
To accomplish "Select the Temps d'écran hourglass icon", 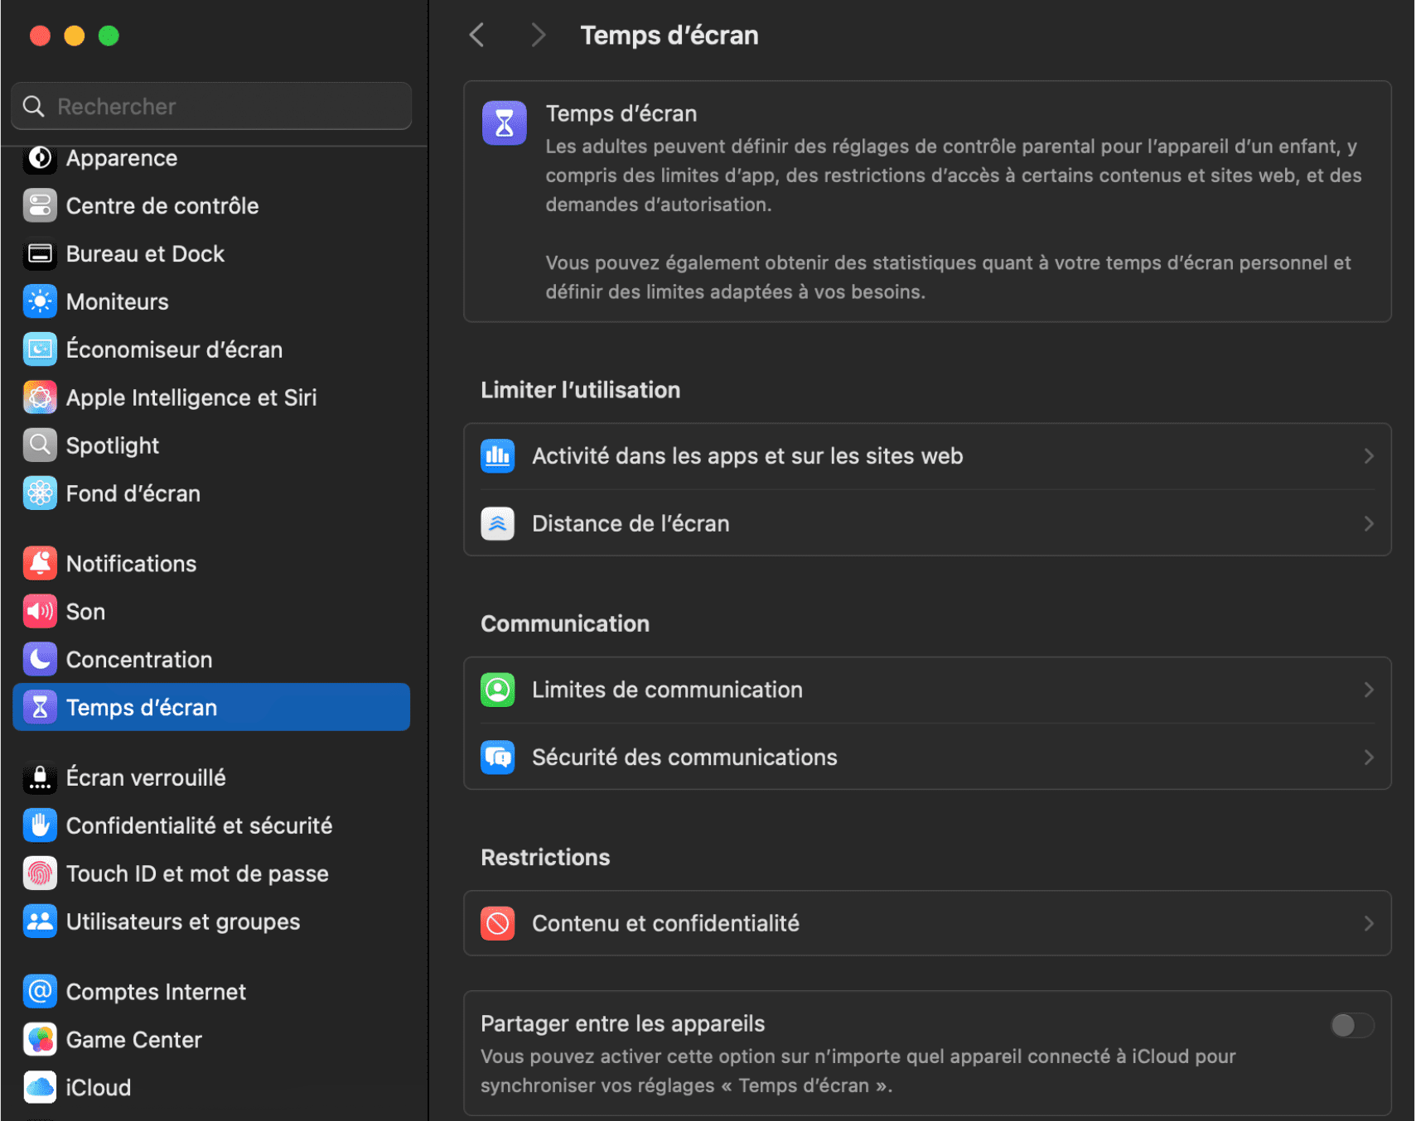I will coord(39,707).
